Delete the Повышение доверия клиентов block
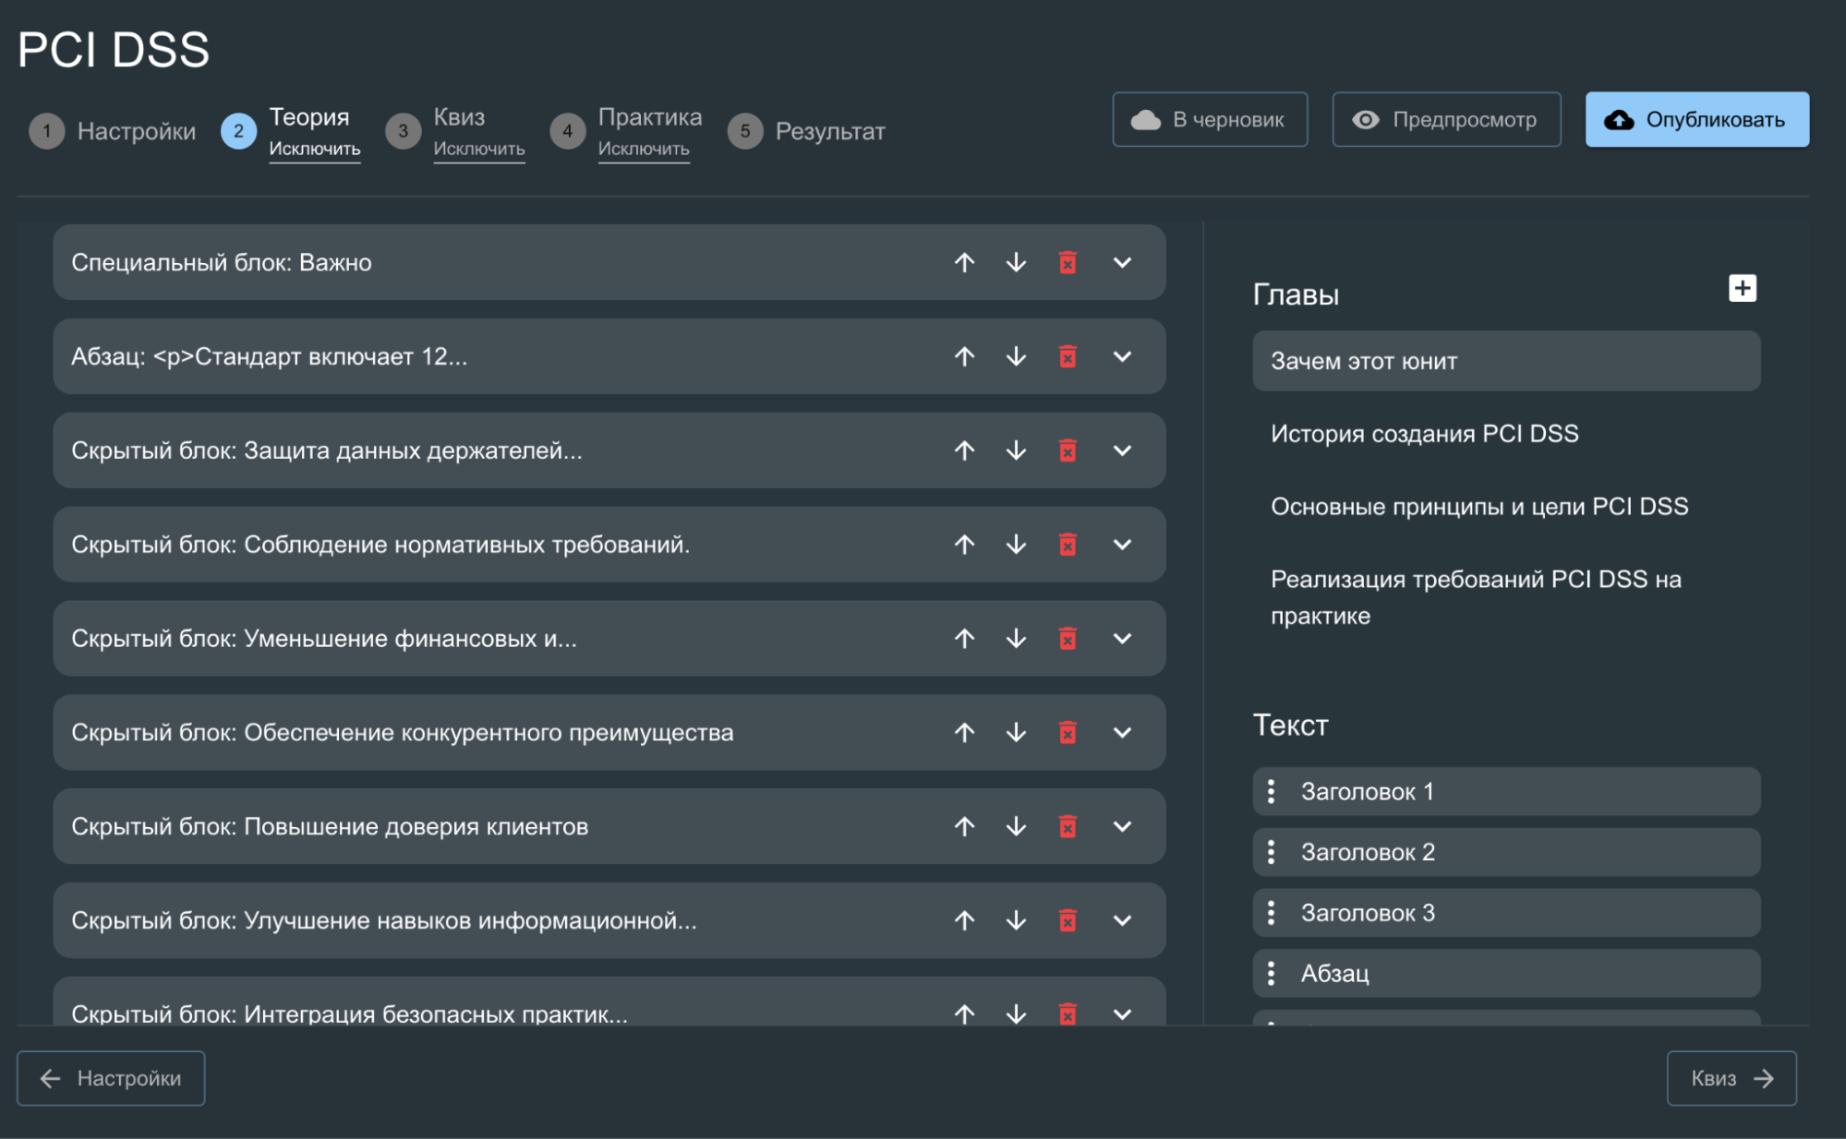The image size is (1846, 1139). tap(1068, 827)
